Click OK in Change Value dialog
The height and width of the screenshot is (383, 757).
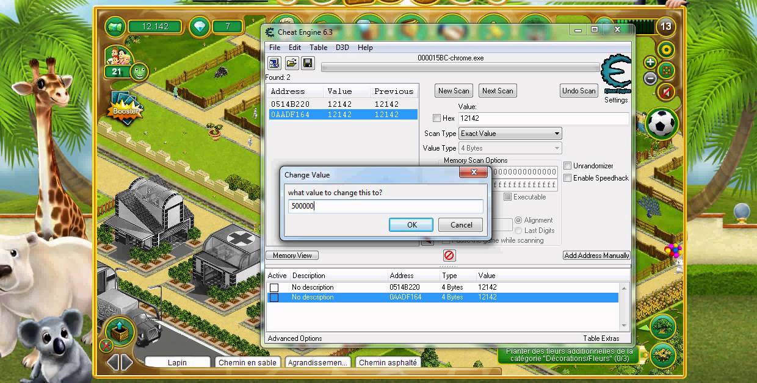click(x=411, y=225)
